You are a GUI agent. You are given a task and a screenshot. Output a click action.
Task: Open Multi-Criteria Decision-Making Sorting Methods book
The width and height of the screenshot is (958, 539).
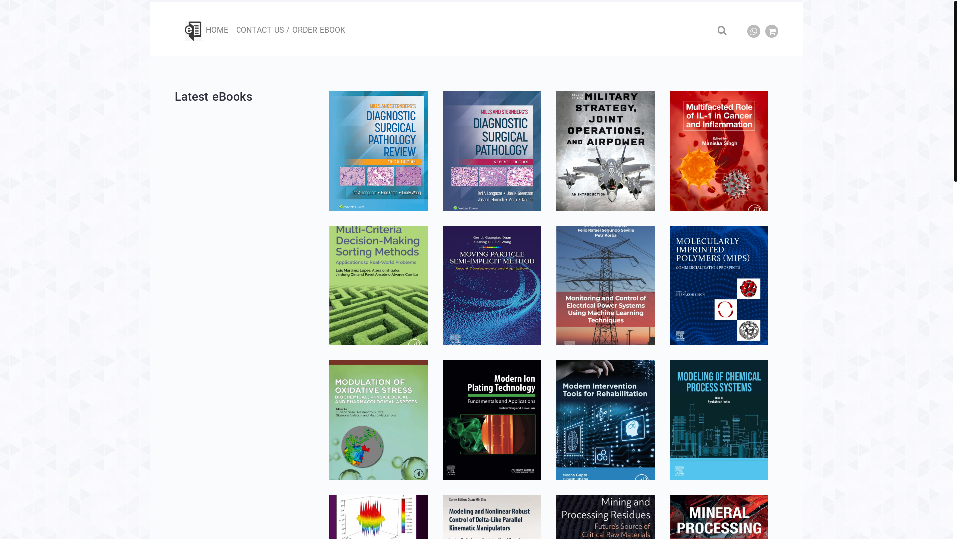378,285
